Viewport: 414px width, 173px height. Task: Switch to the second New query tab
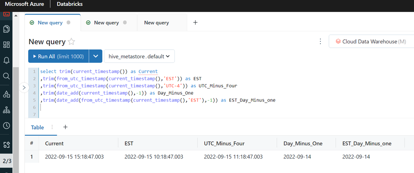coord(107,23)
